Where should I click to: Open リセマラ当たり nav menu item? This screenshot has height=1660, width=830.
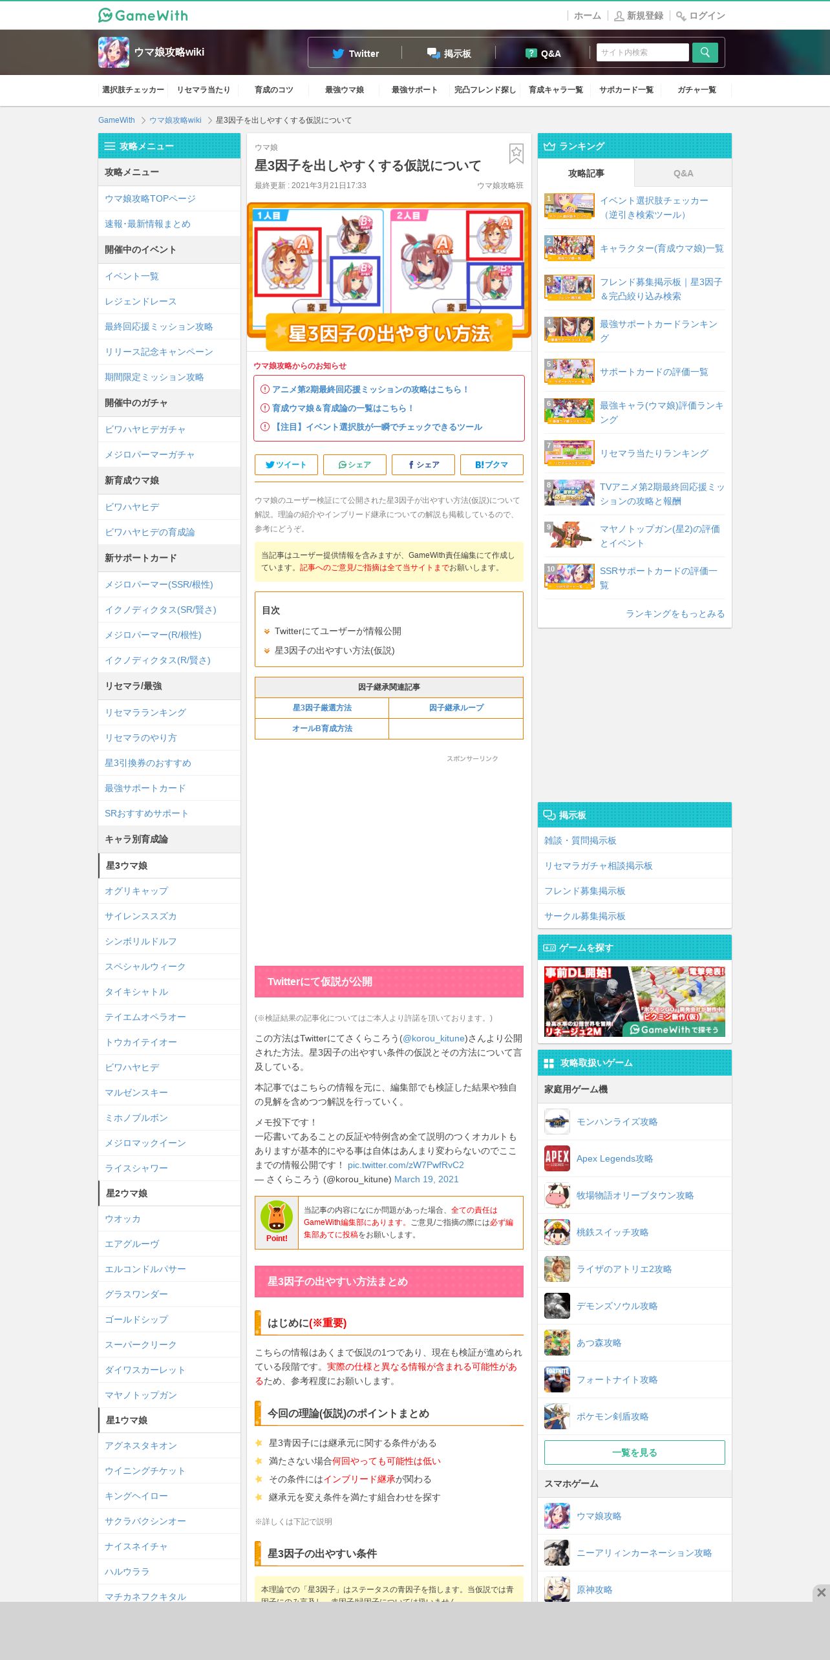(x=204, y=90)
